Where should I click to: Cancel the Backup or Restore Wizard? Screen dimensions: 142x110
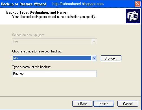tap(128, 104)
